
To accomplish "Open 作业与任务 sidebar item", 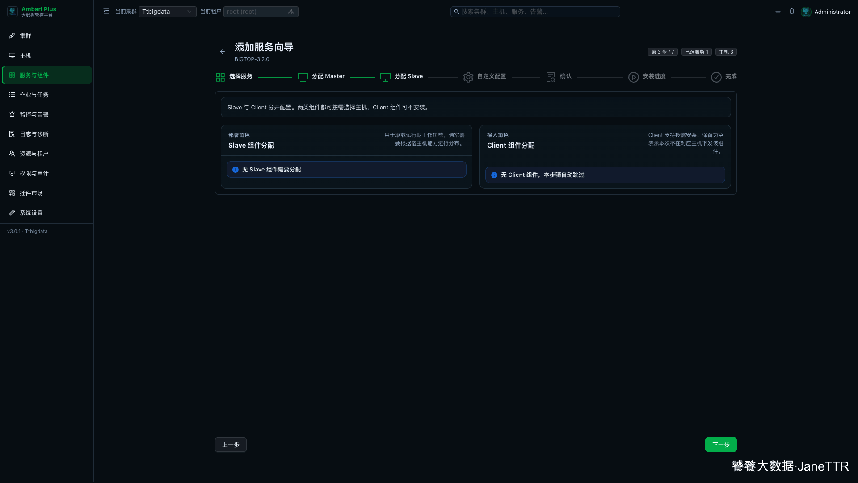I will point(47,95).
